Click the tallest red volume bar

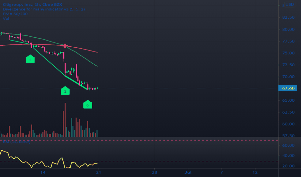click(x=65, y=120)
